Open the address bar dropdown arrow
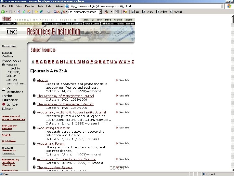This screenshot has width=234, height=176. point(222,6)
